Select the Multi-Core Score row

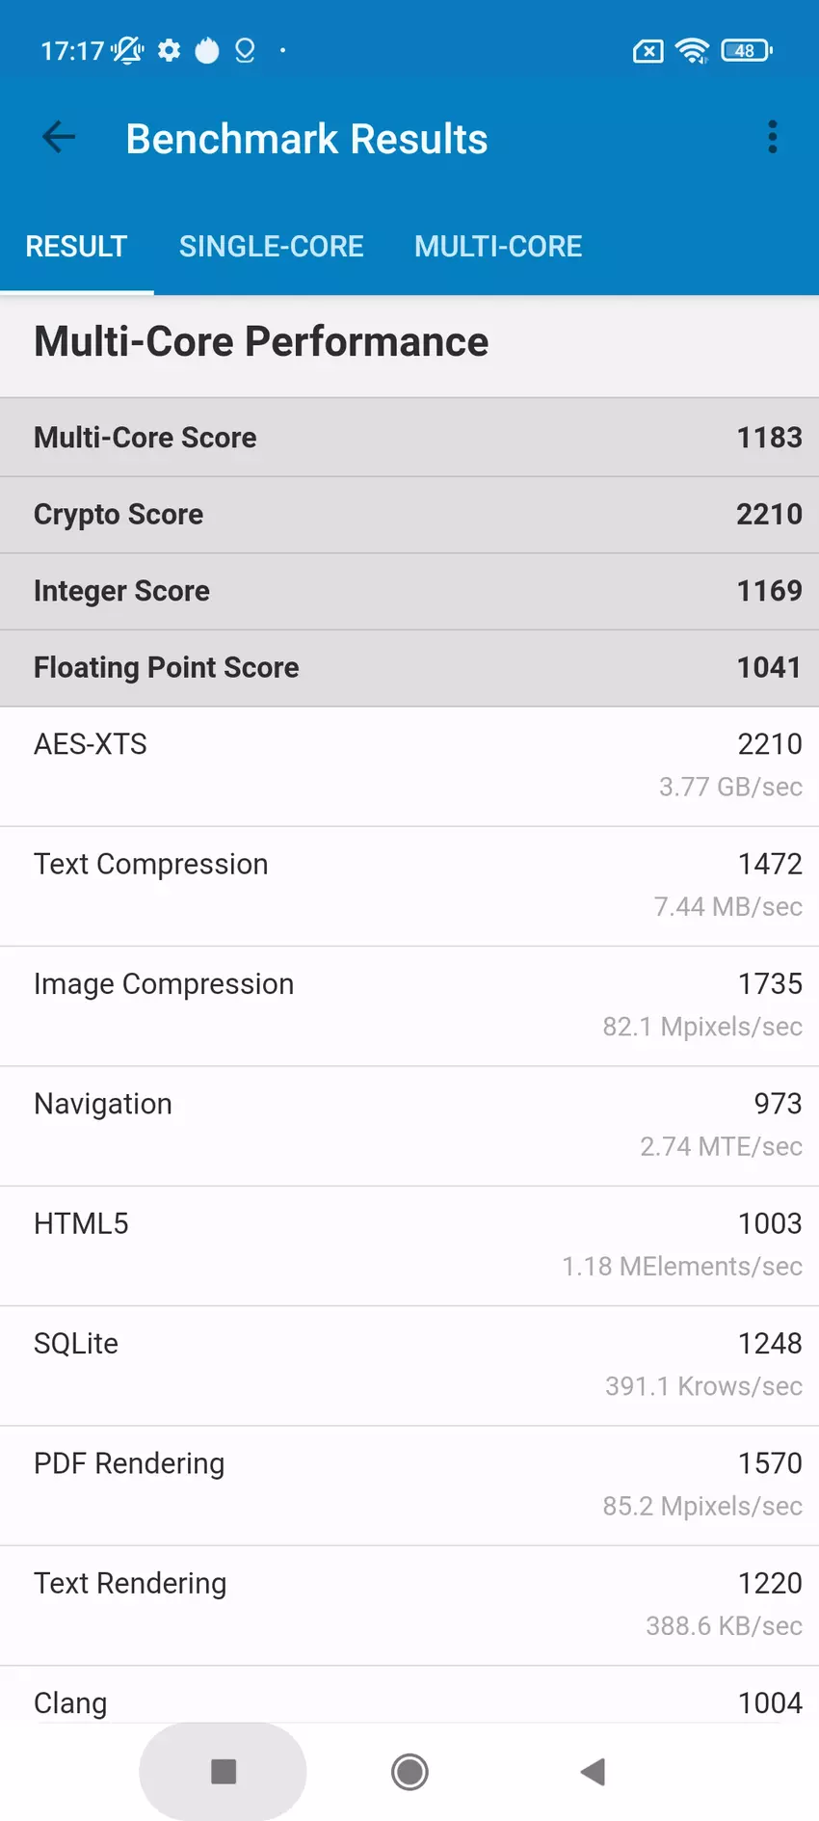tap(409, 438)
